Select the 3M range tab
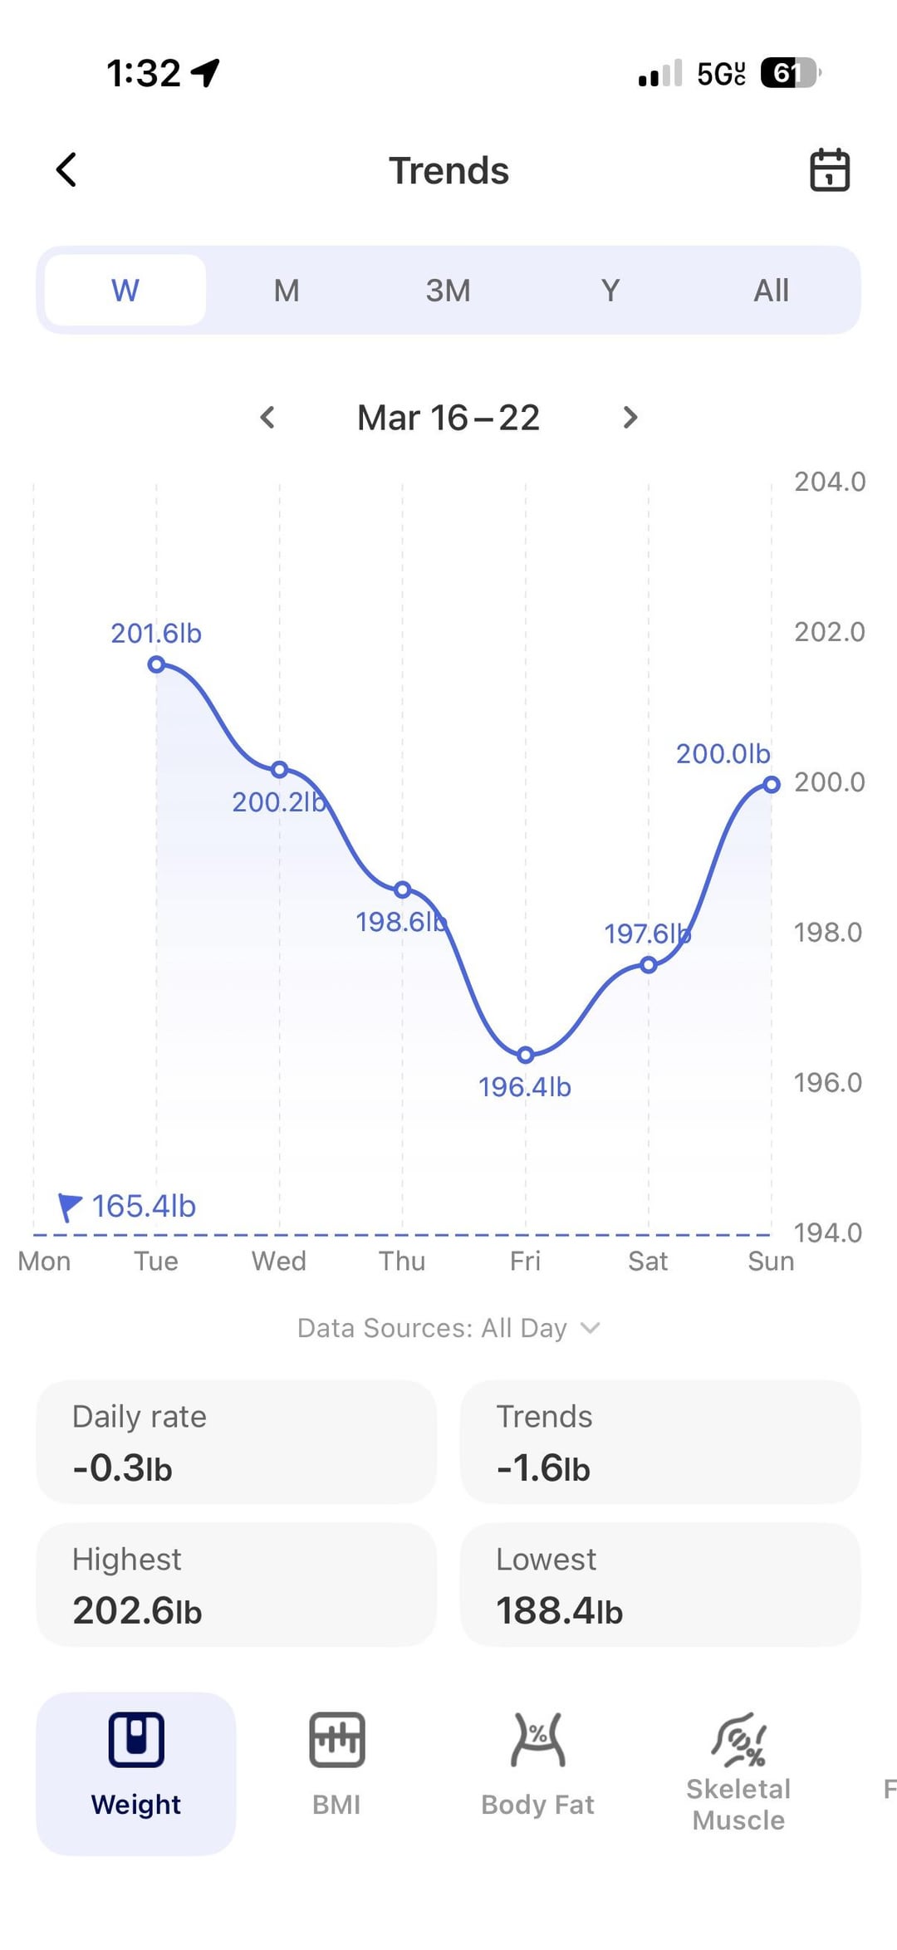Image resolution: width=897 pixels, height=1950 pixels. pyautogui.click(x=448, y=291)
